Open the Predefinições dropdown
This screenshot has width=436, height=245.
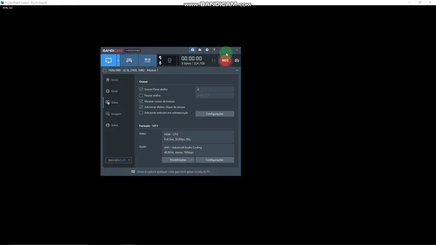(x=178, y=160)
